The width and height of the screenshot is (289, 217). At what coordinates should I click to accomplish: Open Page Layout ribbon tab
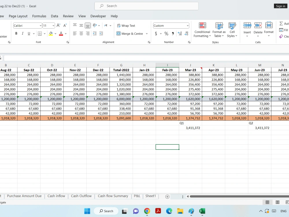coord(18,16)
